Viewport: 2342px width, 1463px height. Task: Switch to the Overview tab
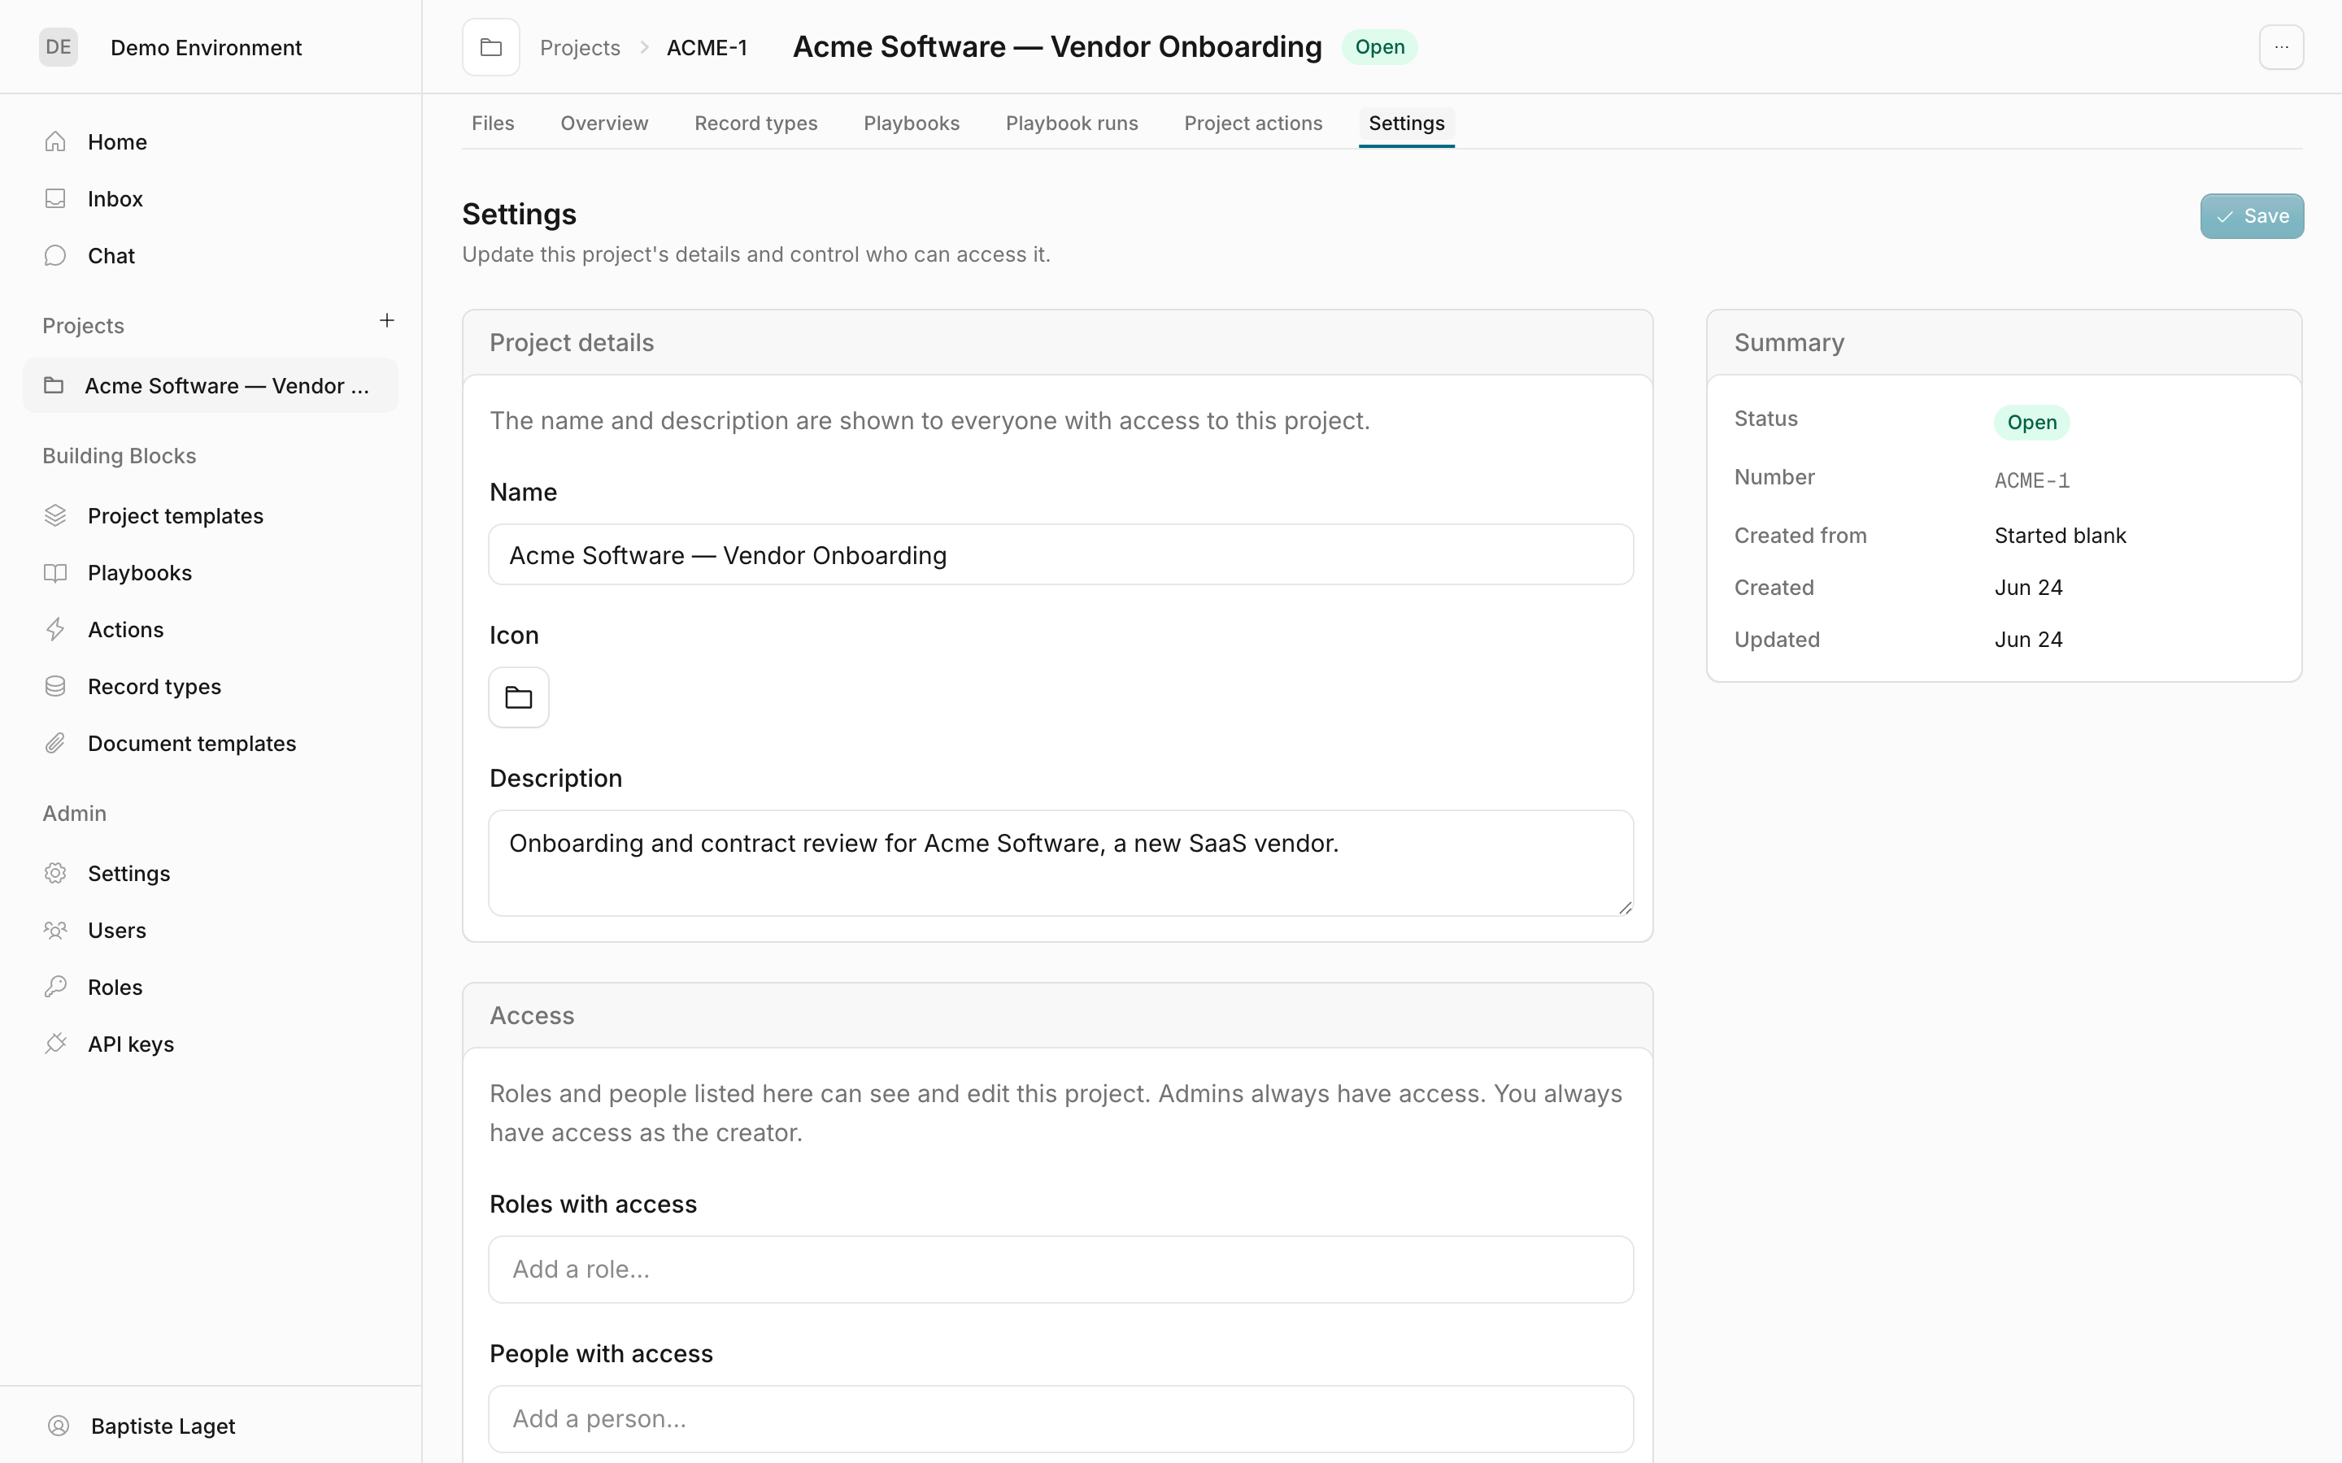tap(604, 123)
